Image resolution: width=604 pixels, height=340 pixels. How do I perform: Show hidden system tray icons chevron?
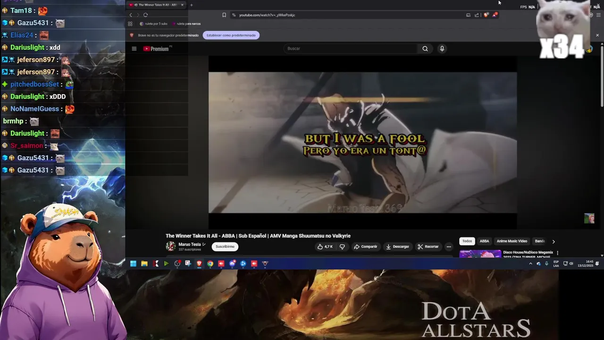coord(530,263)
